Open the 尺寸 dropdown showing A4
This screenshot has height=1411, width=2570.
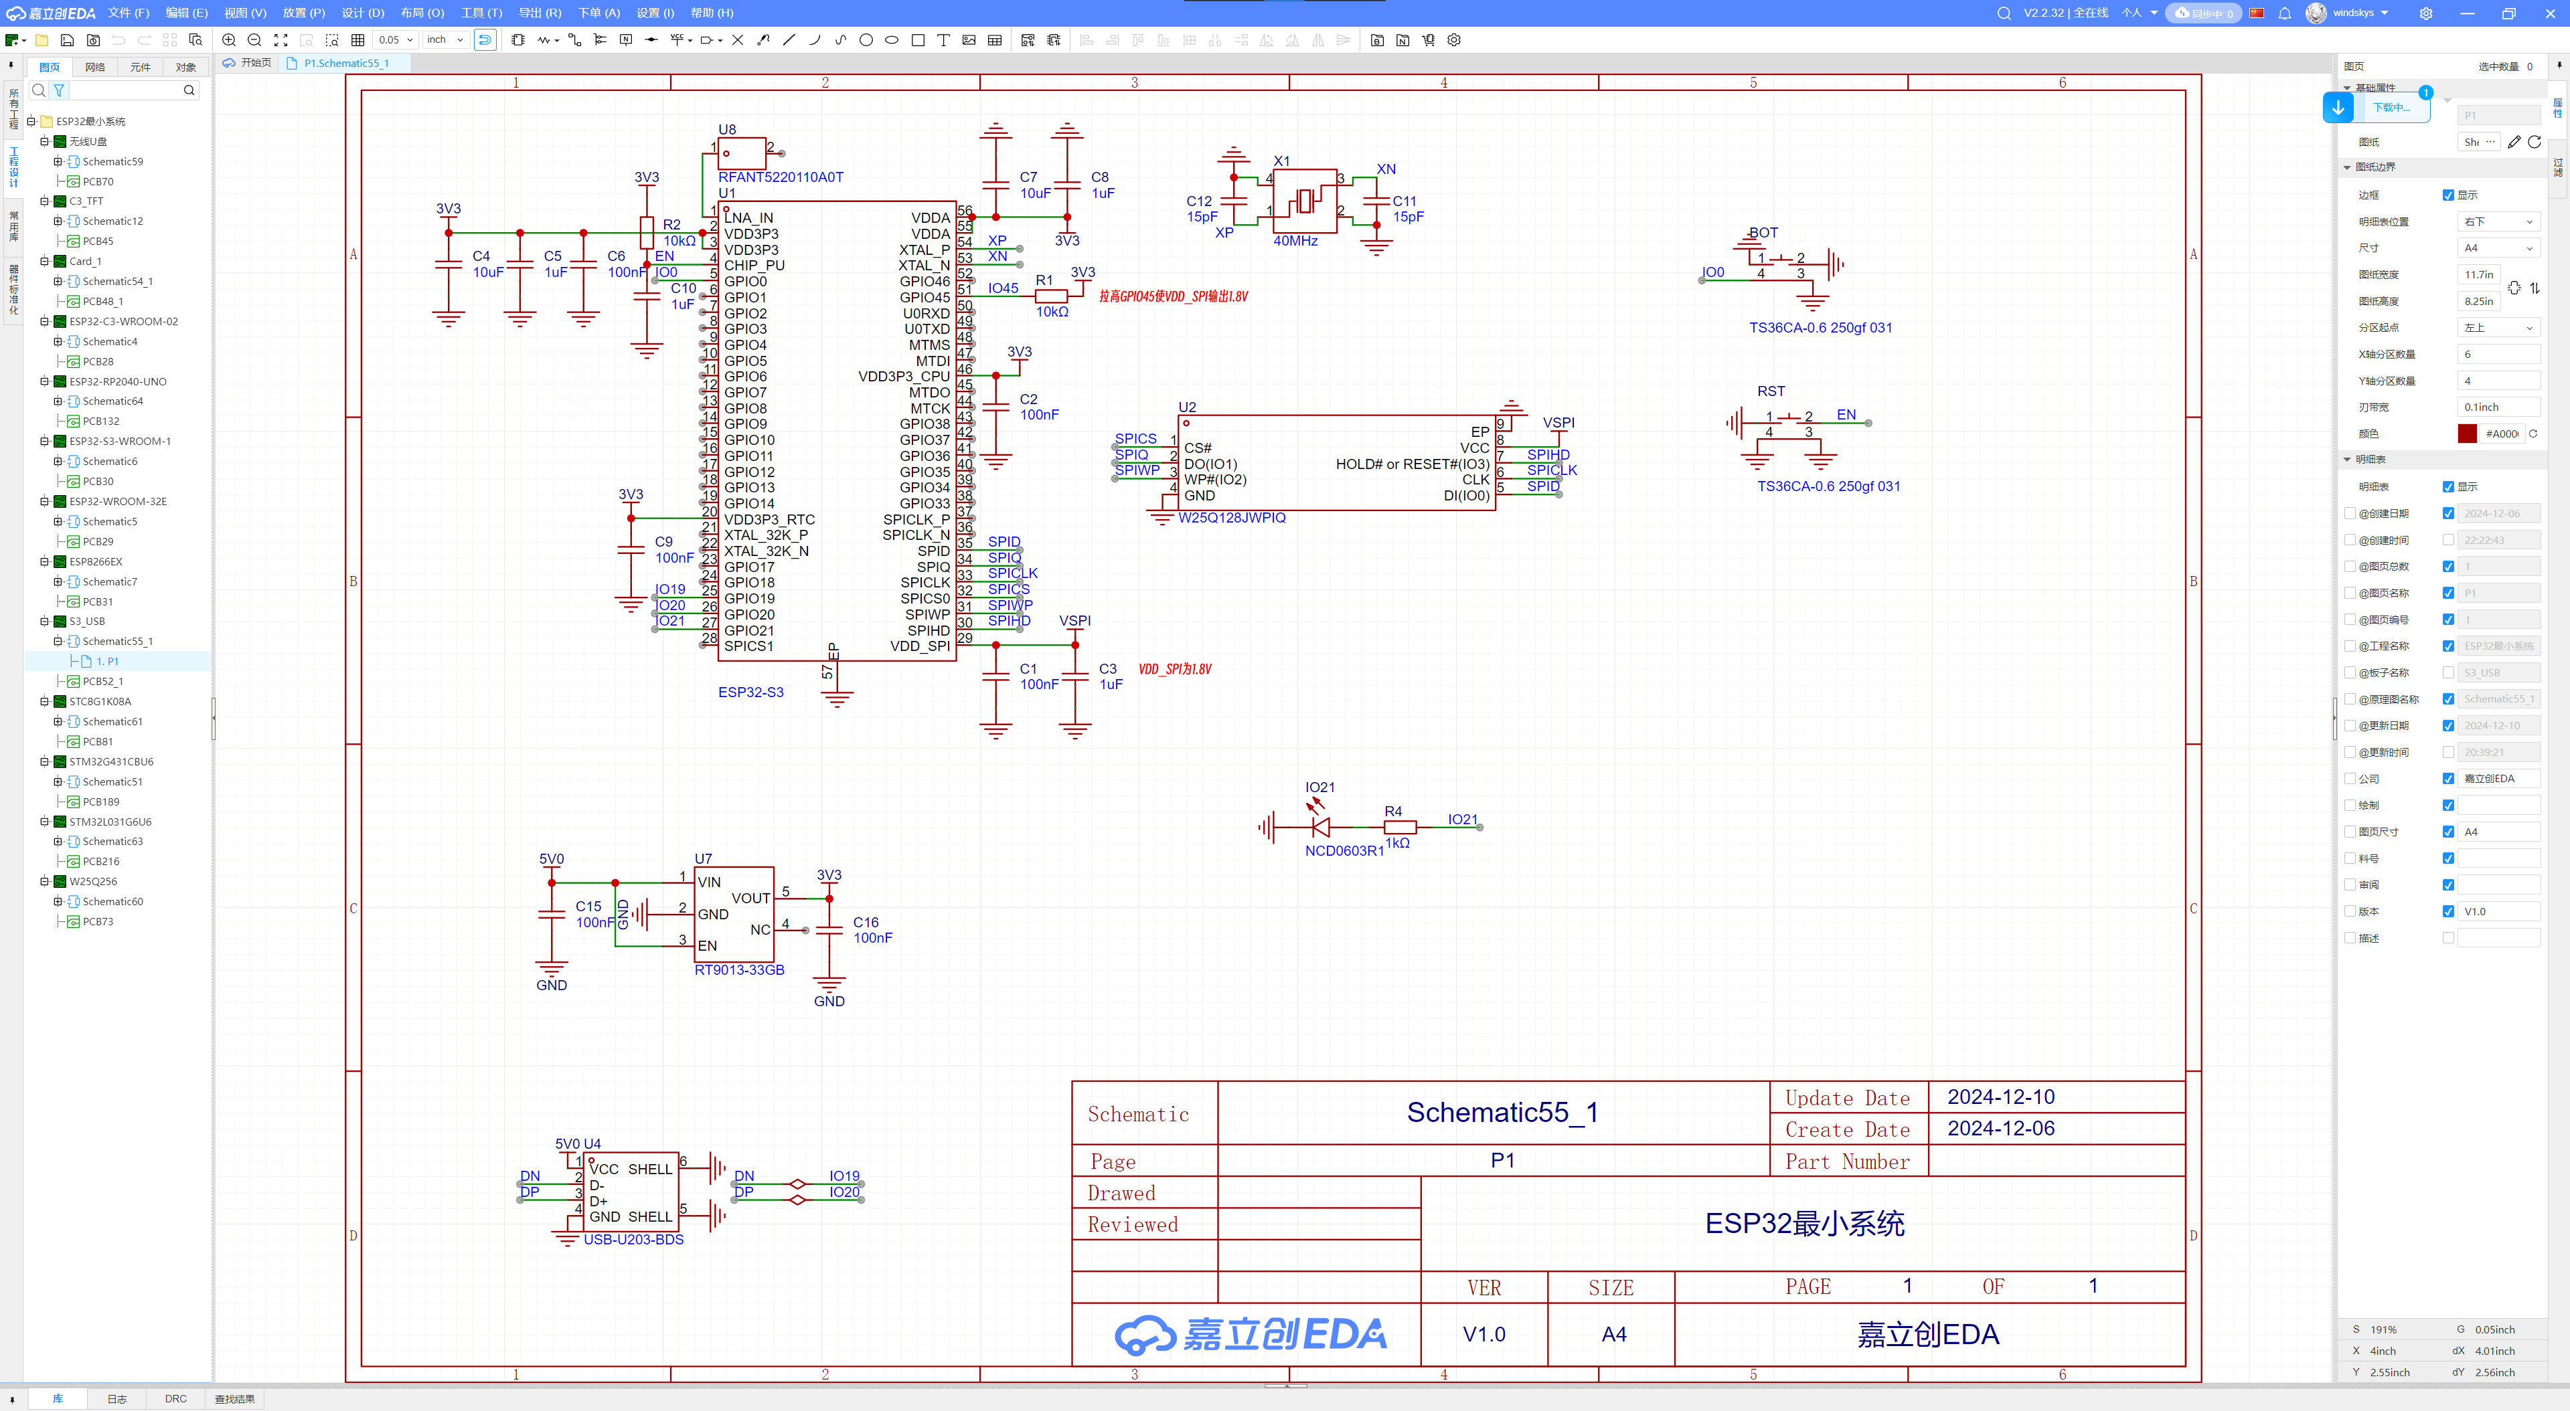pos(2498,248)
